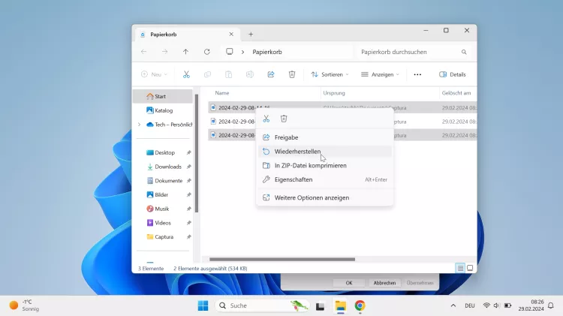Screen dimensions: 563x316
Task: Choose Eigenschaften from the context menu
Action: pos(294,179)
